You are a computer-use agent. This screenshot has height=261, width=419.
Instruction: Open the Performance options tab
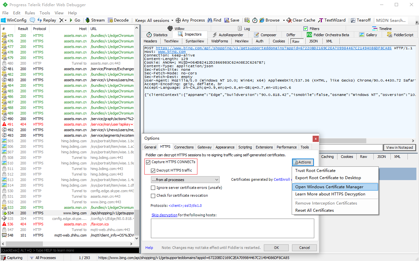(x=287, y=147)
